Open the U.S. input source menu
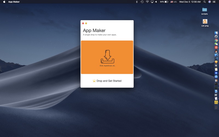The image size is (219, 137). pyautogui.click(x=174, y=2)
